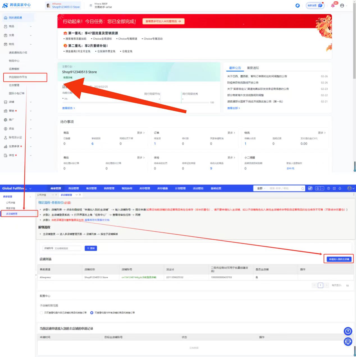The width and height of the screenshot is (356, 357).
Task: Open the 库存管理 top menu
Action: [x=145, y=188]
